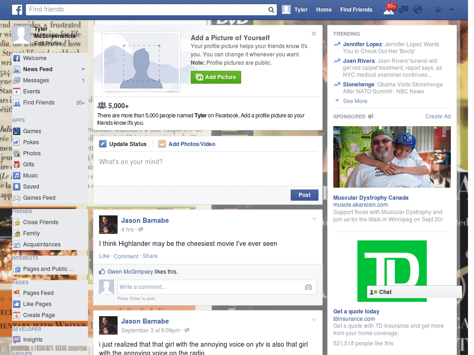Open the globe notifications icon
This screenshot has height=355, width=474.
[418, 10]
